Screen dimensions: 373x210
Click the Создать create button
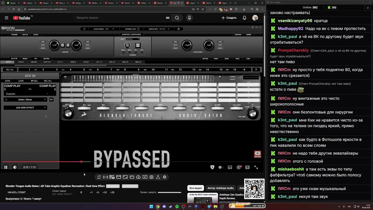(229, 18)
